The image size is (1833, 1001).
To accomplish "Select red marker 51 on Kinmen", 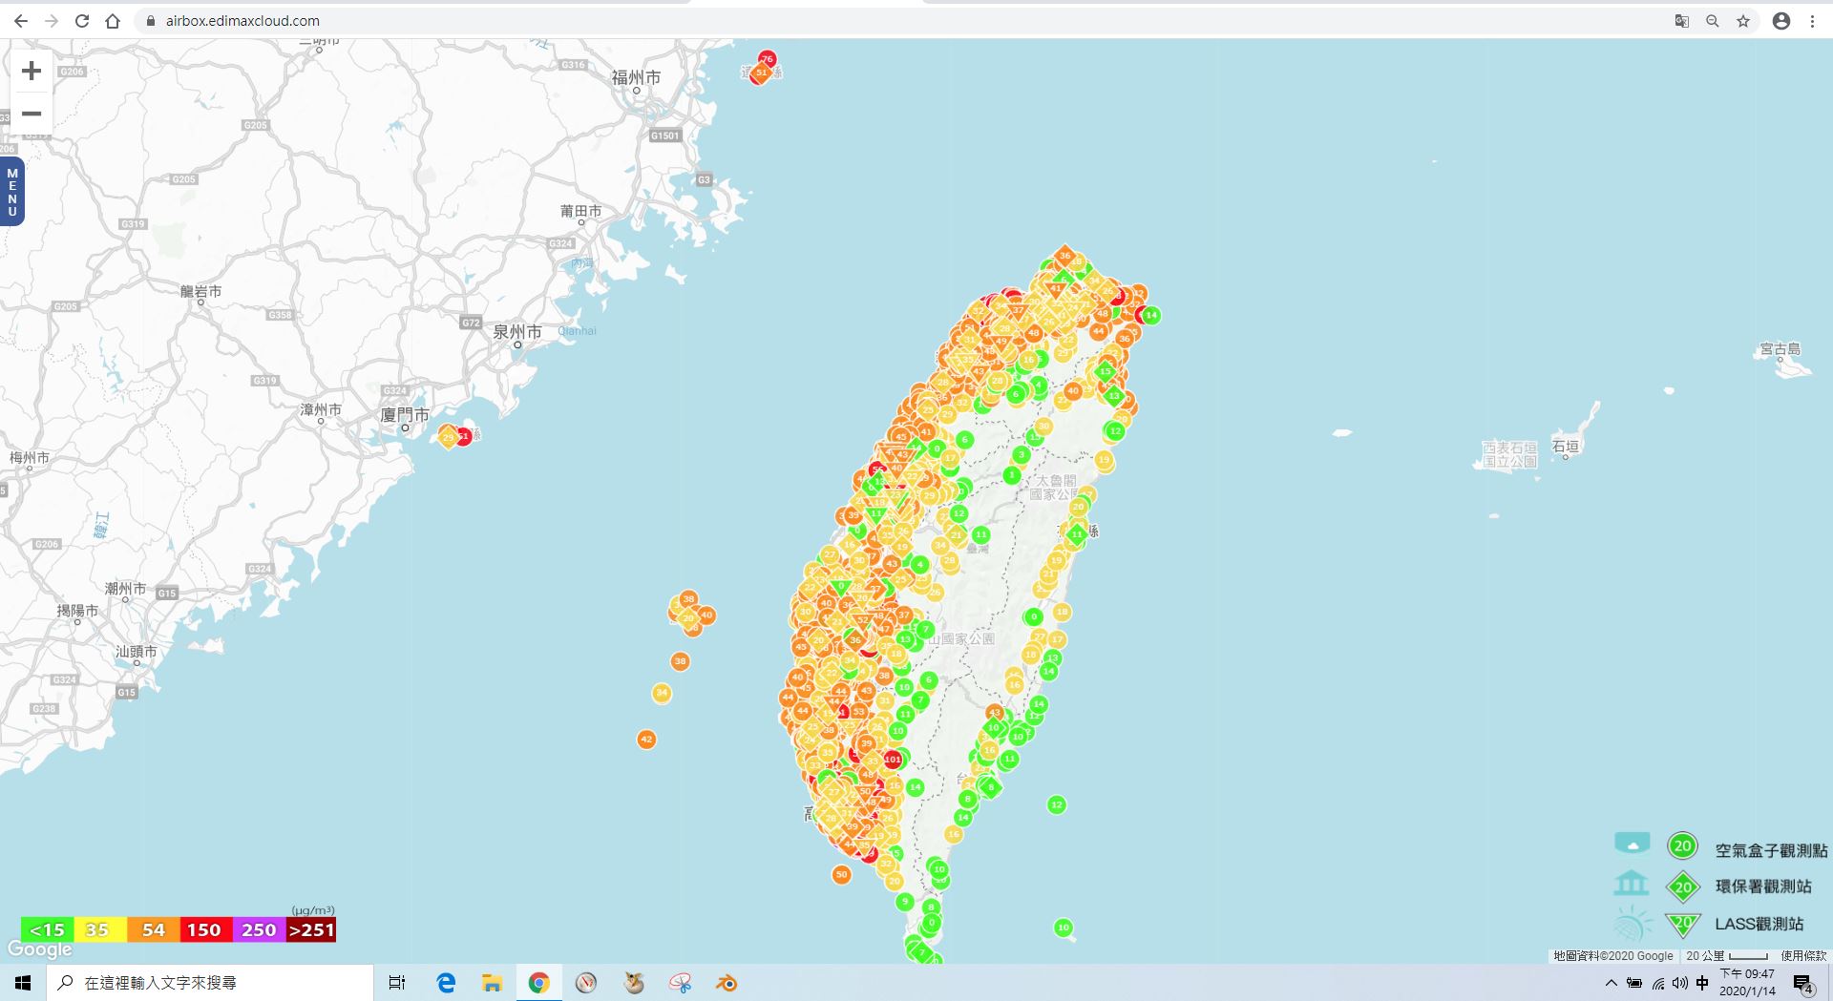I will click(x=463, y=436).
